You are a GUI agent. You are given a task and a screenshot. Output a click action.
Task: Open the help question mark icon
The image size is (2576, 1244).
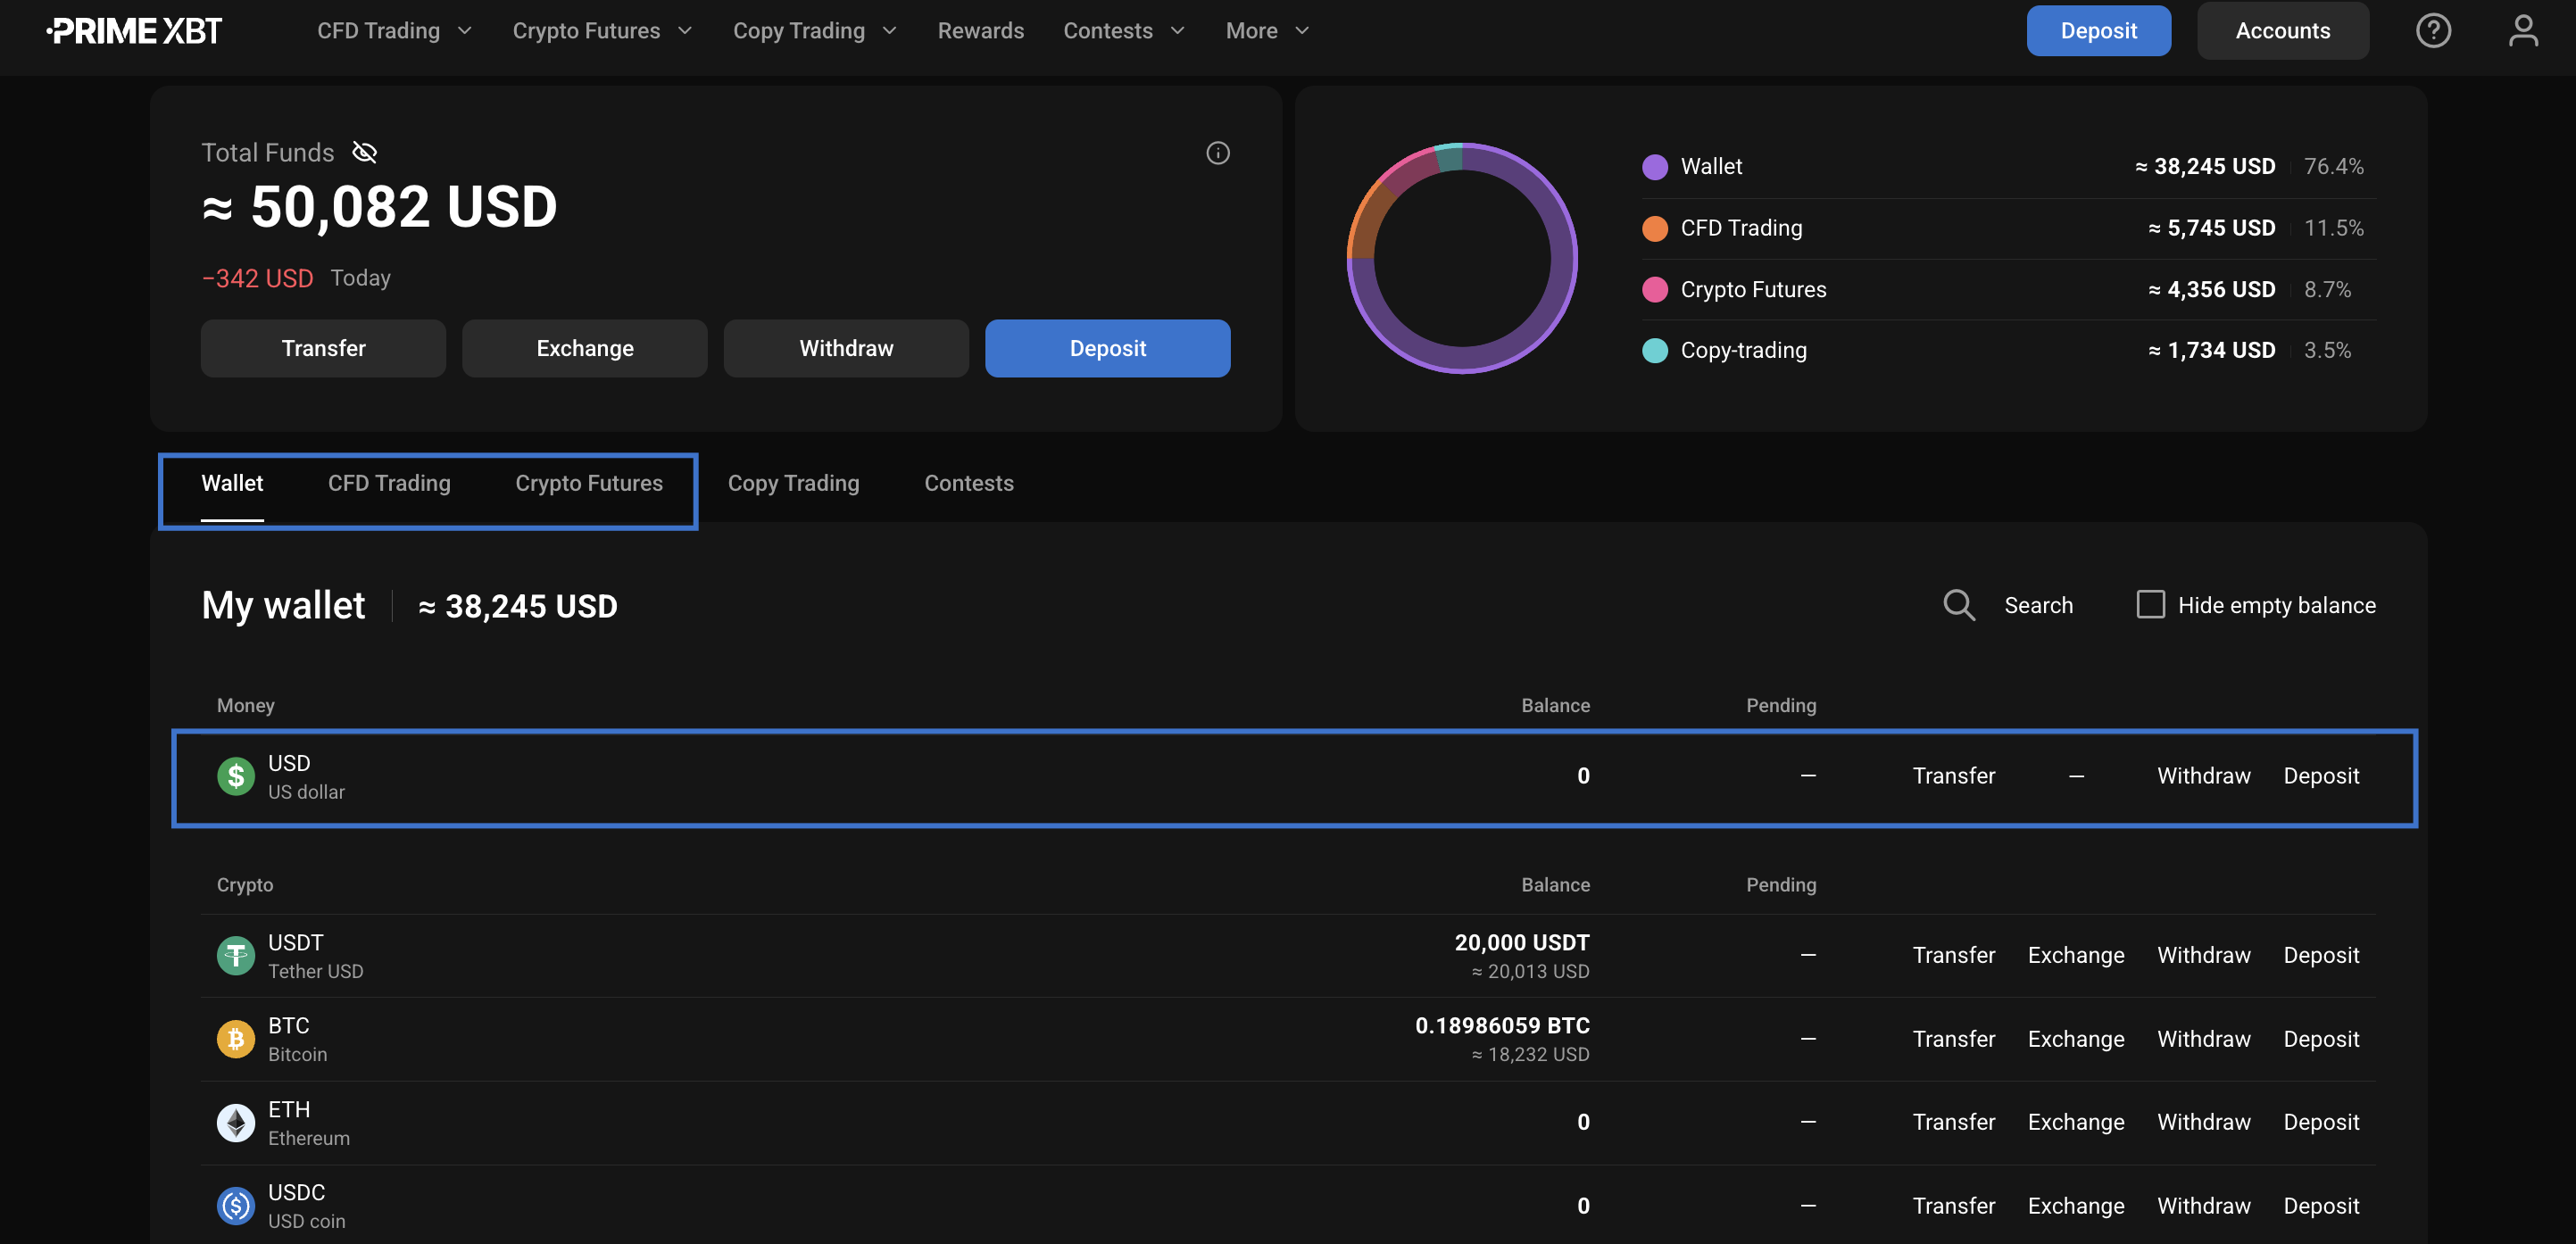[x=2433, y=31]
